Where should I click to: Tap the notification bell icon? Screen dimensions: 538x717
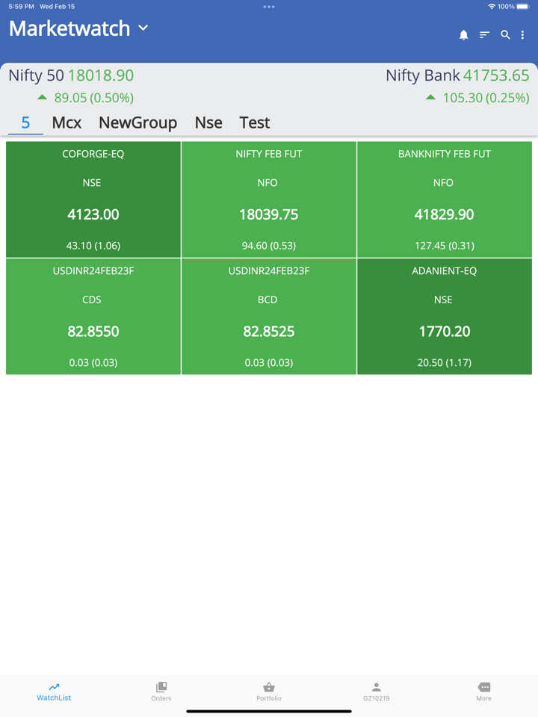tap(463, 35)
